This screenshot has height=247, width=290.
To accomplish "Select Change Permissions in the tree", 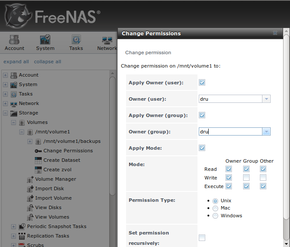I will coord(68,151).
